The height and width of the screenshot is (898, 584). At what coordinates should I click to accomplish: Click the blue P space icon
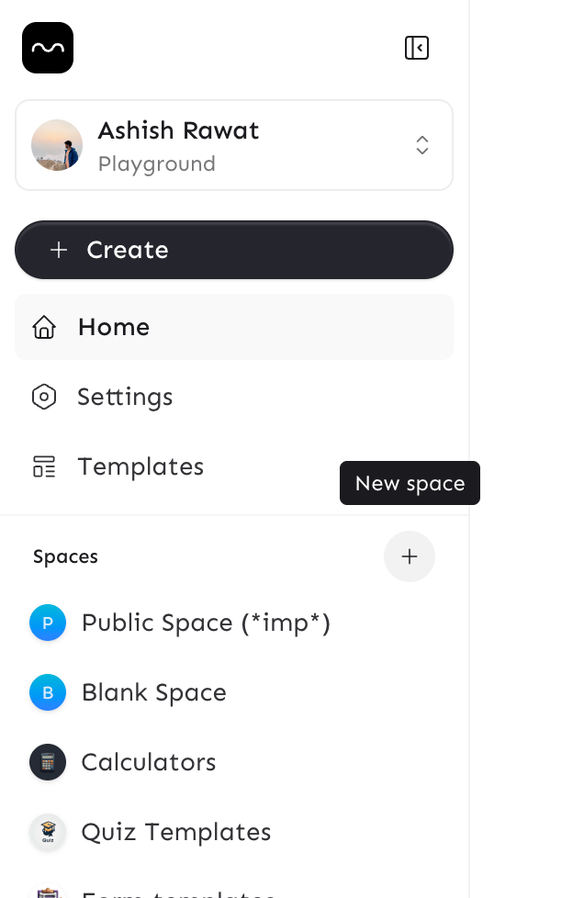click(x=48, y=623)
